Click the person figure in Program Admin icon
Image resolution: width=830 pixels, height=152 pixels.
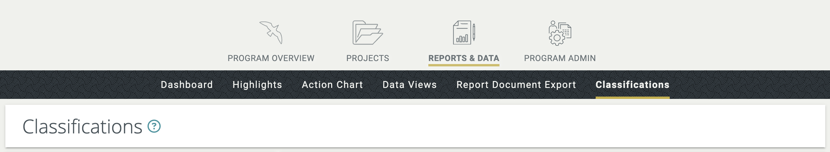click(x=553, y=25)
